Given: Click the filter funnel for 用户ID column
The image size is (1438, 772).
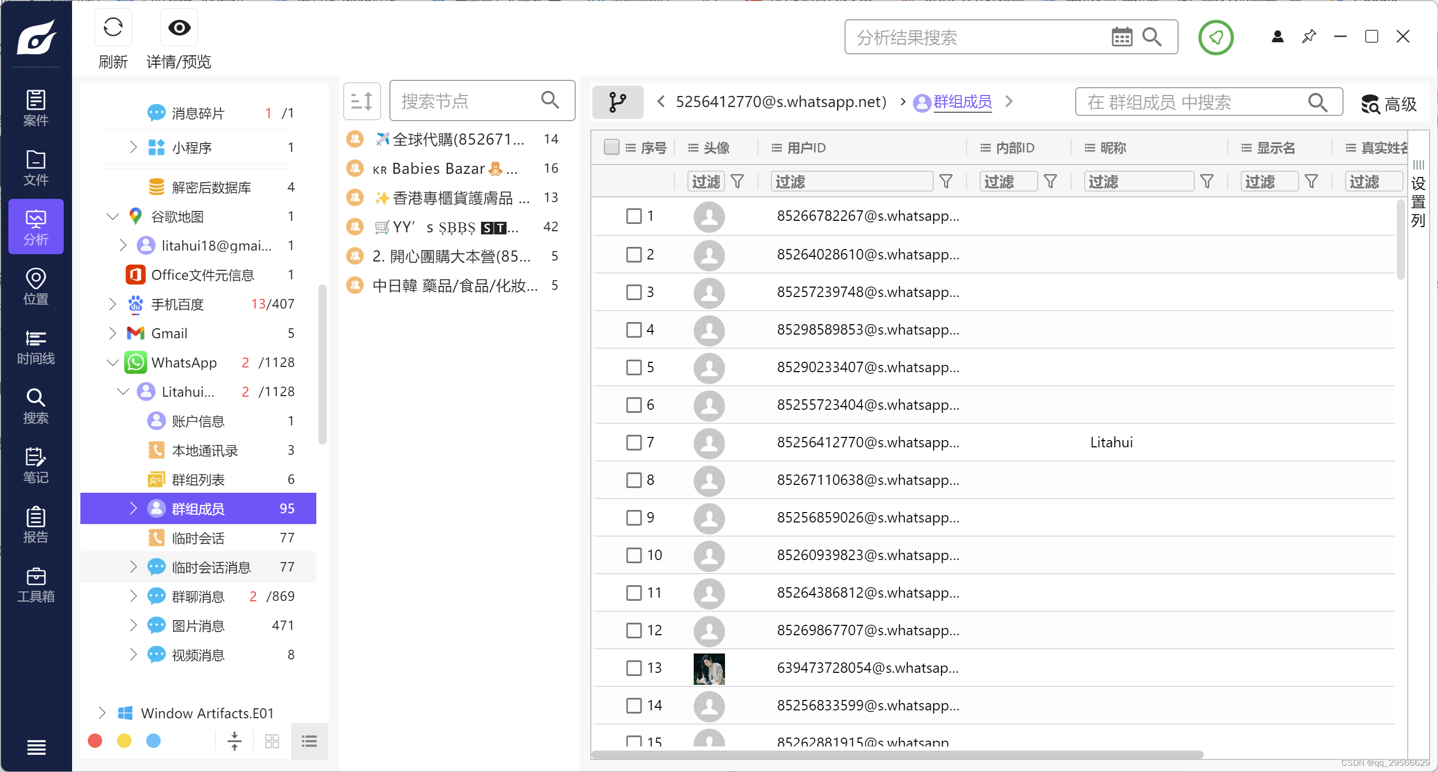Looking at the screenshot, I should 945,182.
